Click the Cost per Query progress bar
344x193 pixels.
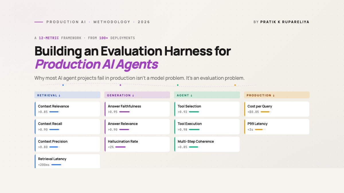click(266, 112)
